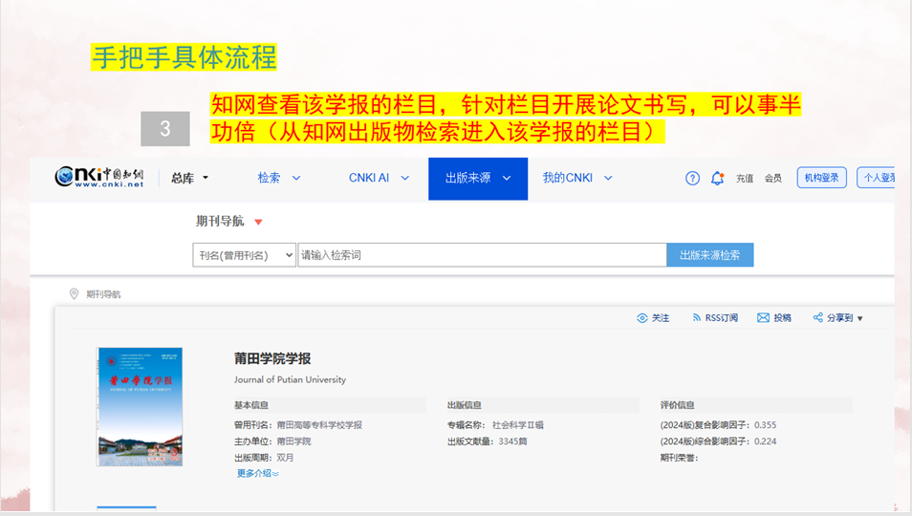
Task: Click the 出版来源检索 search button
Action: [709, 255]
